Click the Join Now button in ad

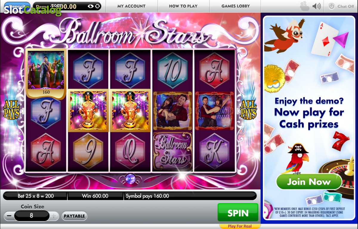pyautogui.click(x=309, y=181)
